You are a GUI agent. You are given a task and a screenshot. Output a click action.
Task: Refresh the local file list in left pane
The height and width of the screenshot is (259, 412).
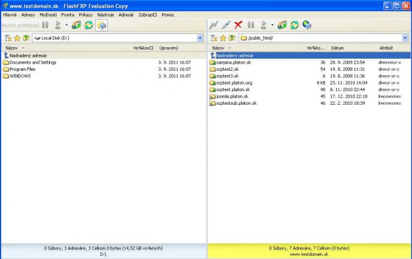tap(89, 25)
